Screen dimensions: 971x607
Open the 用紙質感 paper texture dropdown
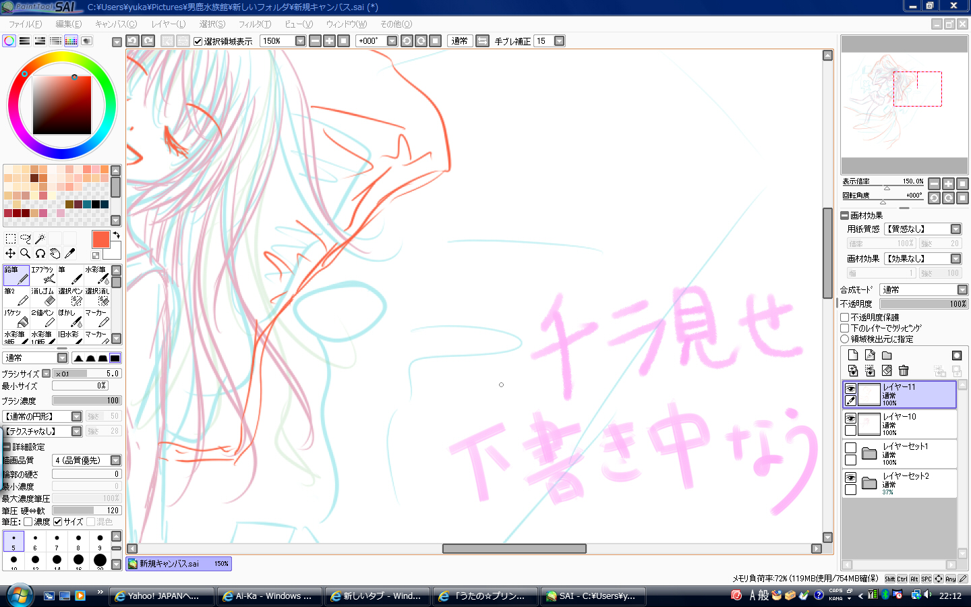click(955, 229)
